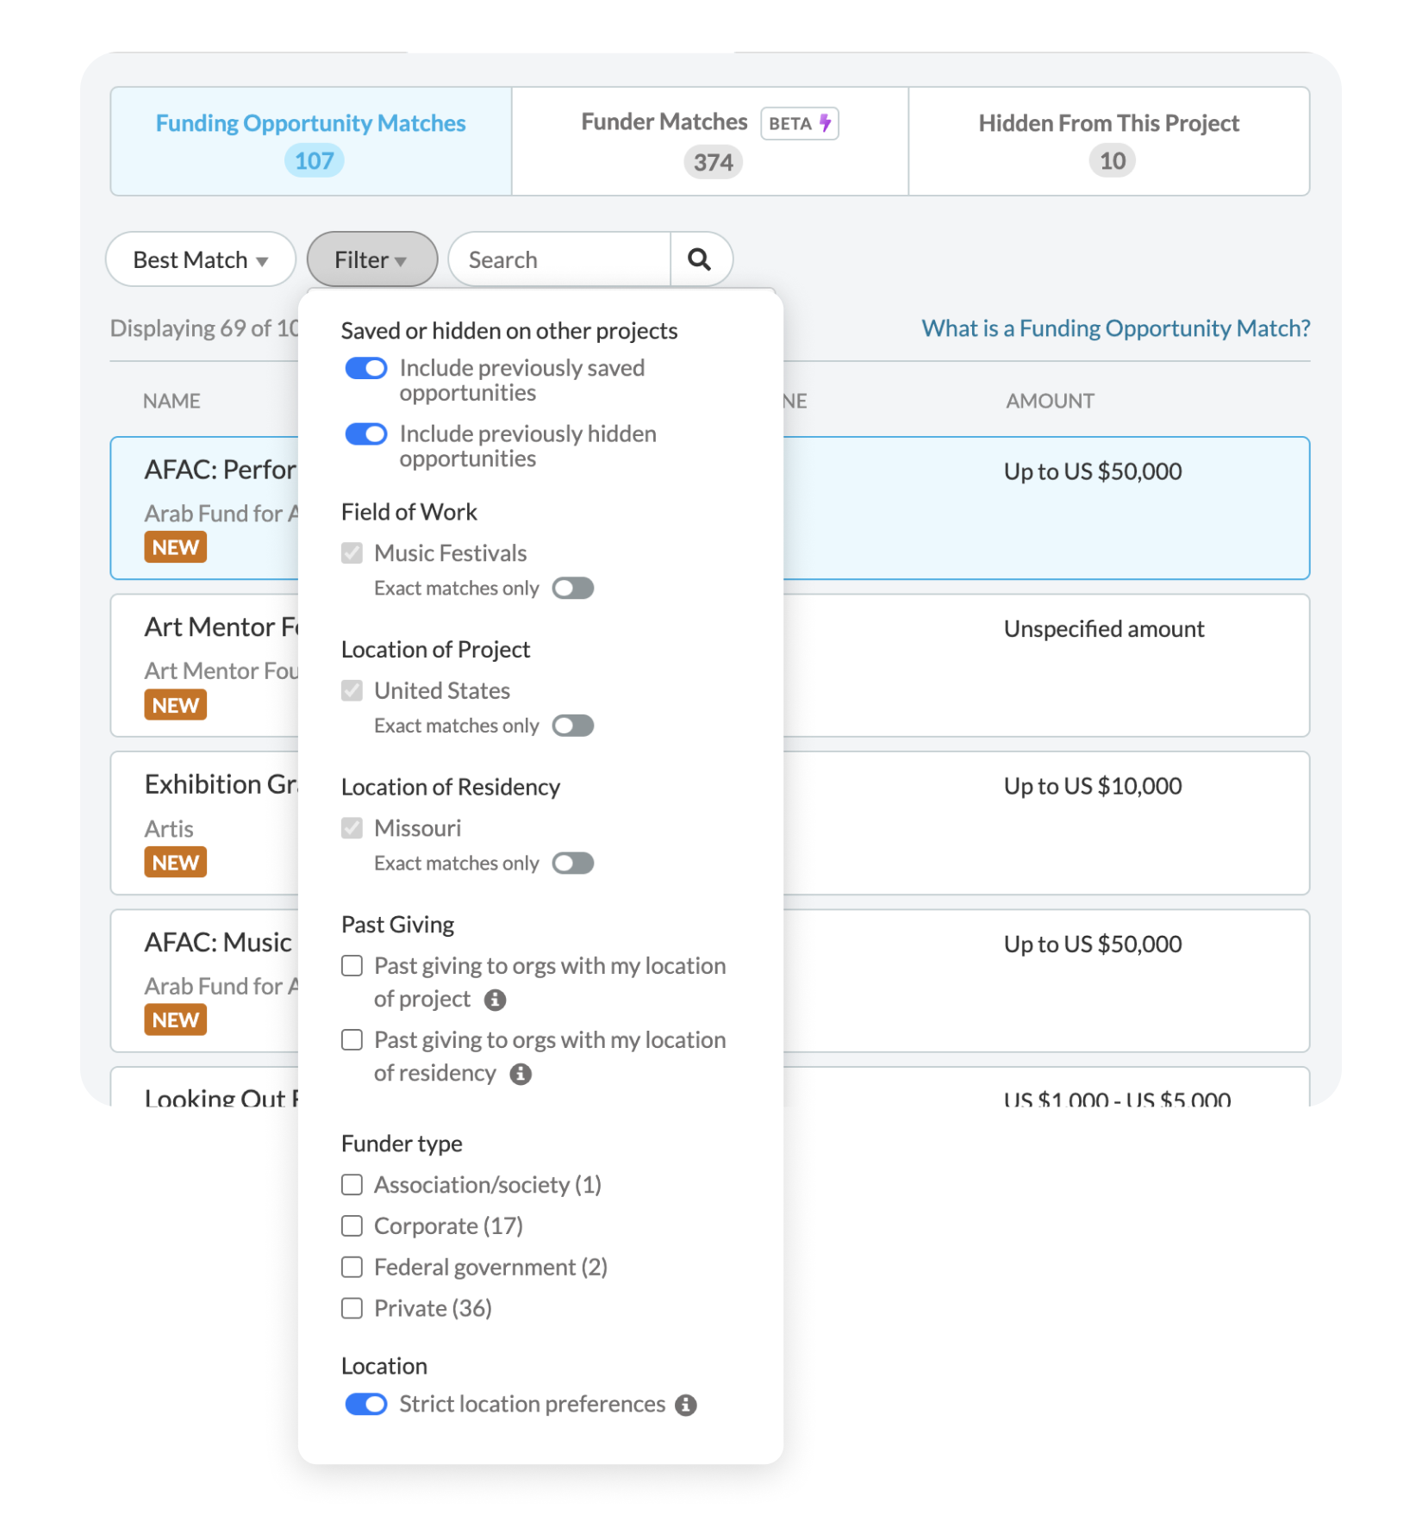This screenshot has width=1422, height=1515.
Task: Click the info icon beside location of project past giving
Action: (x=495, y=1000)
